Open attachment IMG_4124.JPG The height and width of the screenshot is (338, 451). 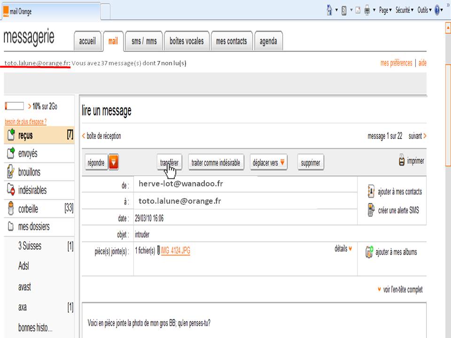click(175, 250)
